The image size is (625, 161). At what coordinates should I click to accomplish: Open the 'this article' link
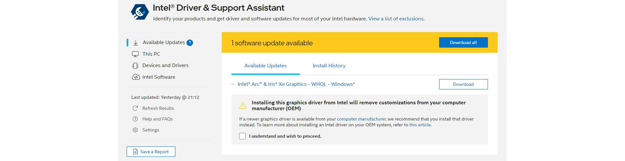420,125
